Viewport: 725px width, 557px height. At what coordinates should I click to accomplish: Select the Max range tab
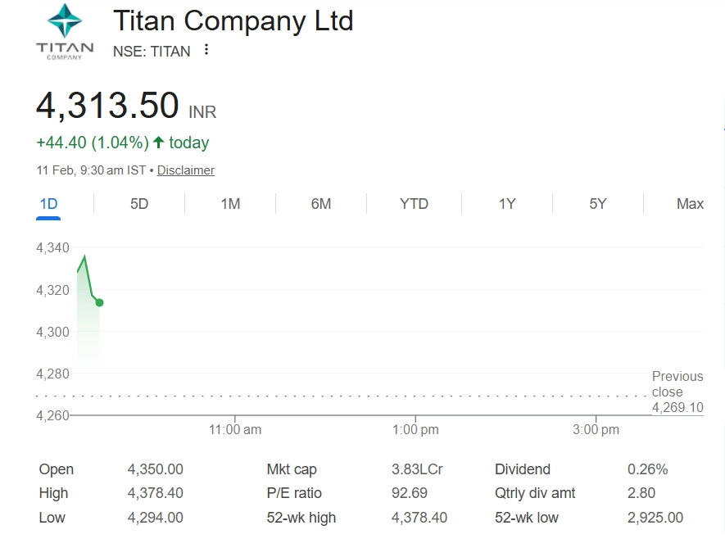[690, 204]
